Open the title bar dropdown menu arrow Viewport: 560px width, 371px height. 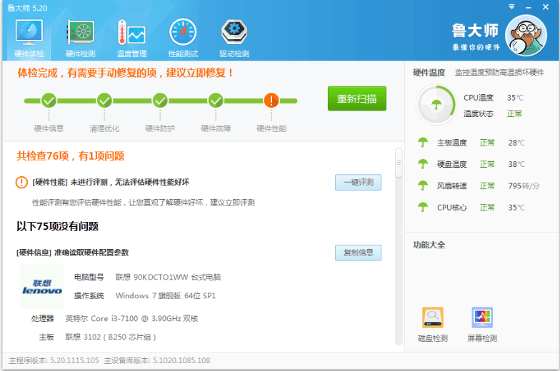click(x=511, y=7)
